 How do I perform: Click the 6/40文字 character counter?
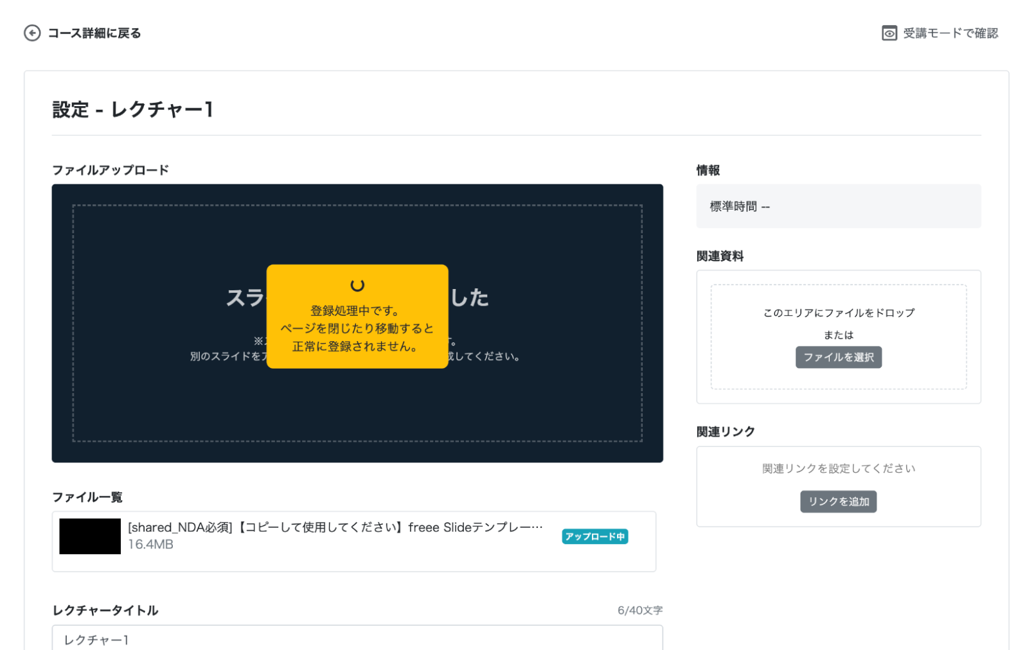[640, 610]
